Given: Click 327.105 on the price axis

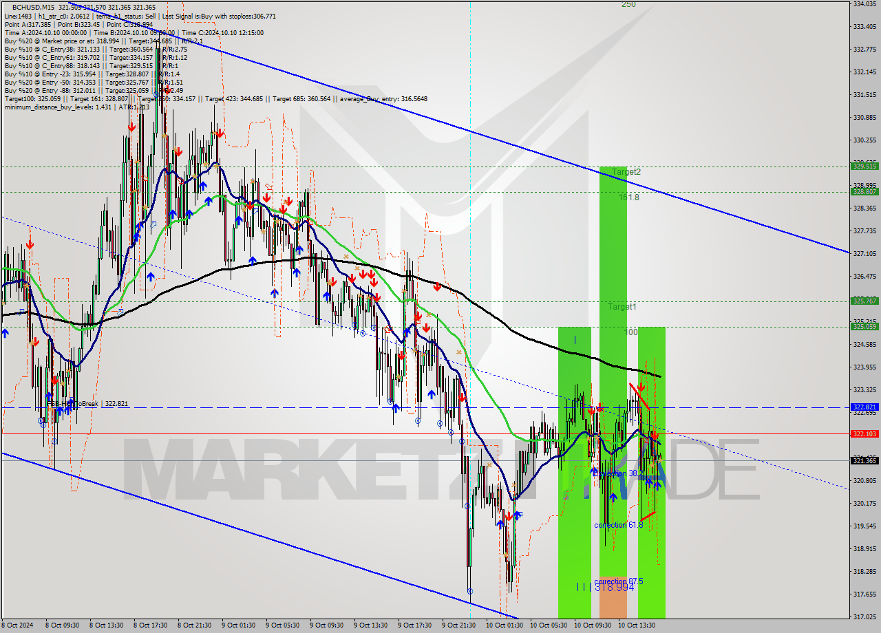Looking at the screenshot, I should [864, 253].
